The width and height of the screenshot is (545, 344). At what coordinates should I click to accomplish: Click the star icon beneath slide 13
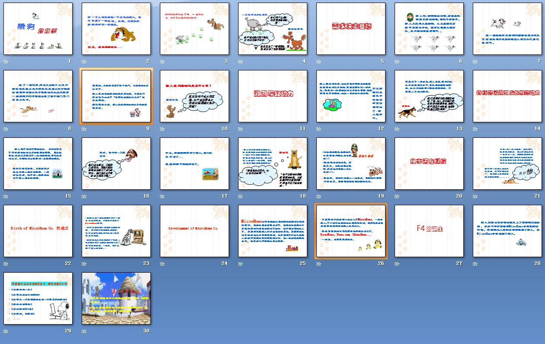click(397, 129)
